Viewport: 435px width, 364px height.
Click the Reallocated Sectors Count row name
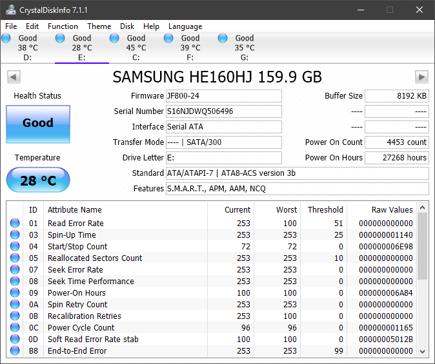pos(95,258)
